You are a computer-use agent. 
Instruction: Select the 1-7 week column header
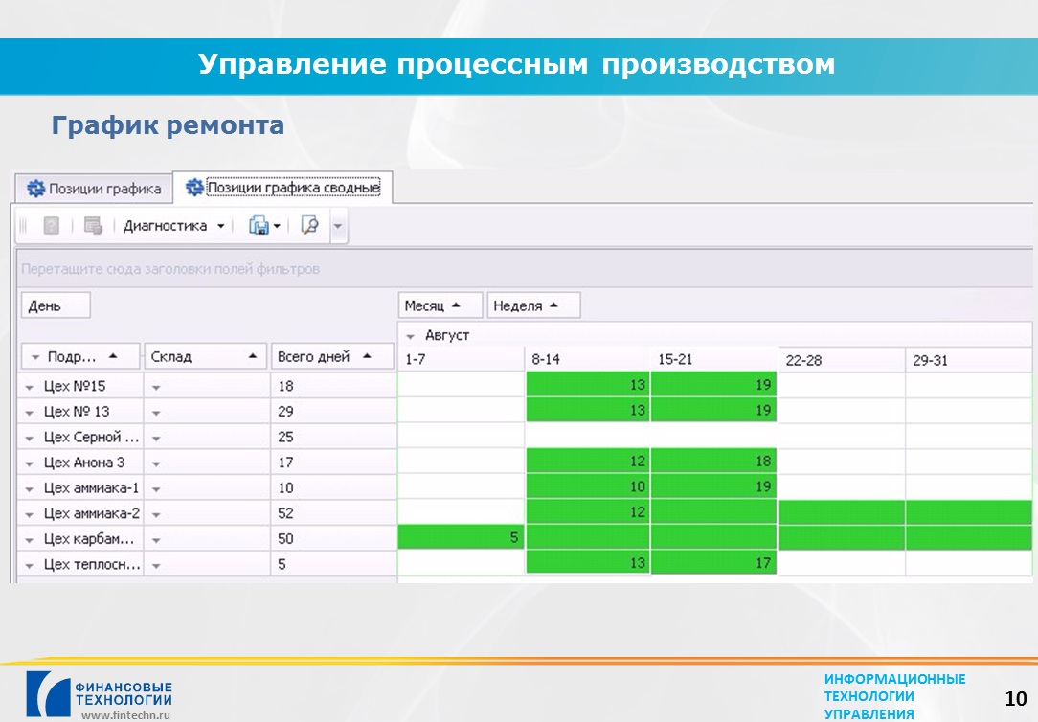tap(462, 359)
